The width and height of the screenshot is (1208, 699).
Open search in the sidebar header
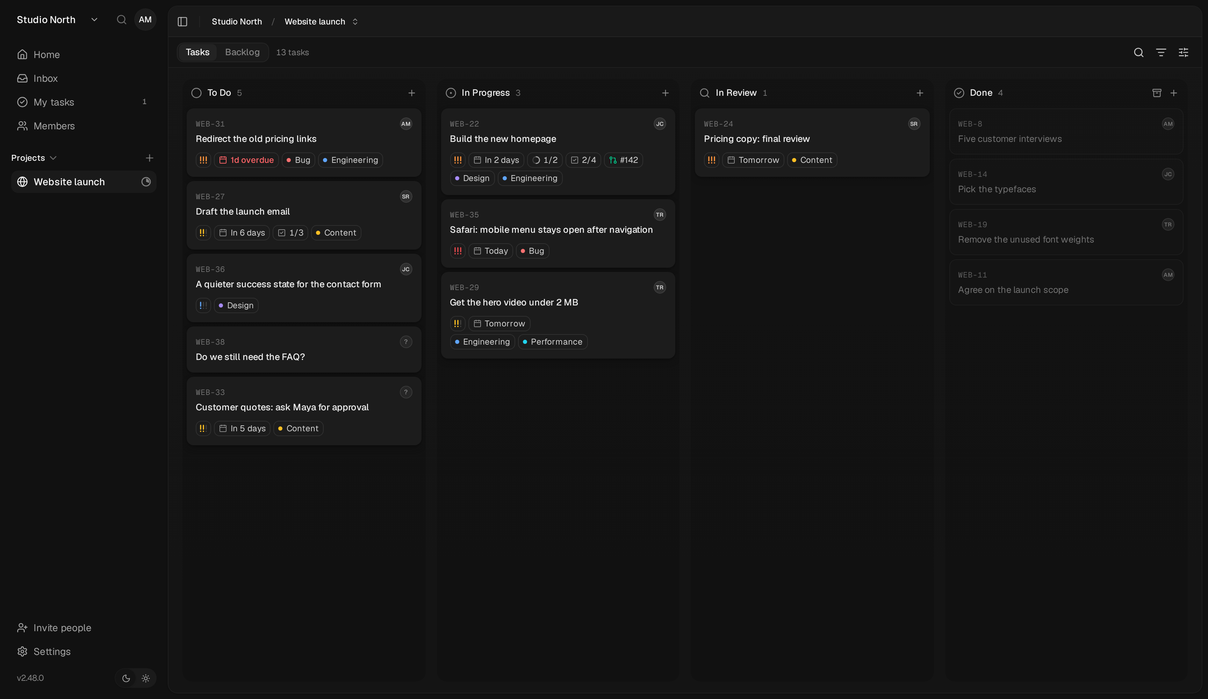click(x=122, y=20)
